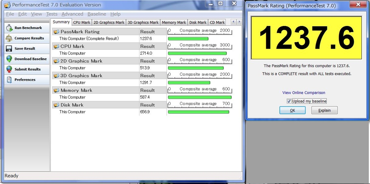Click the Submit Results label
370x184 pixels.
(27, 69)
